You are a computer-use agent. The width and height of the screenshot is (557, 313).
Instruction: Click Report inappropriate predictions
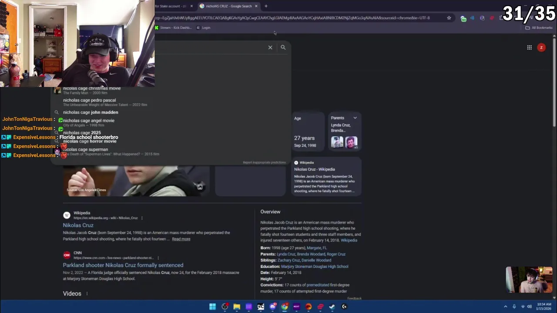coord(264,163)
